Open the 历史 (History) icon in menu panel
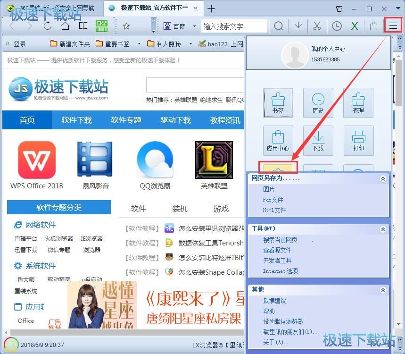 coord(318,103)
